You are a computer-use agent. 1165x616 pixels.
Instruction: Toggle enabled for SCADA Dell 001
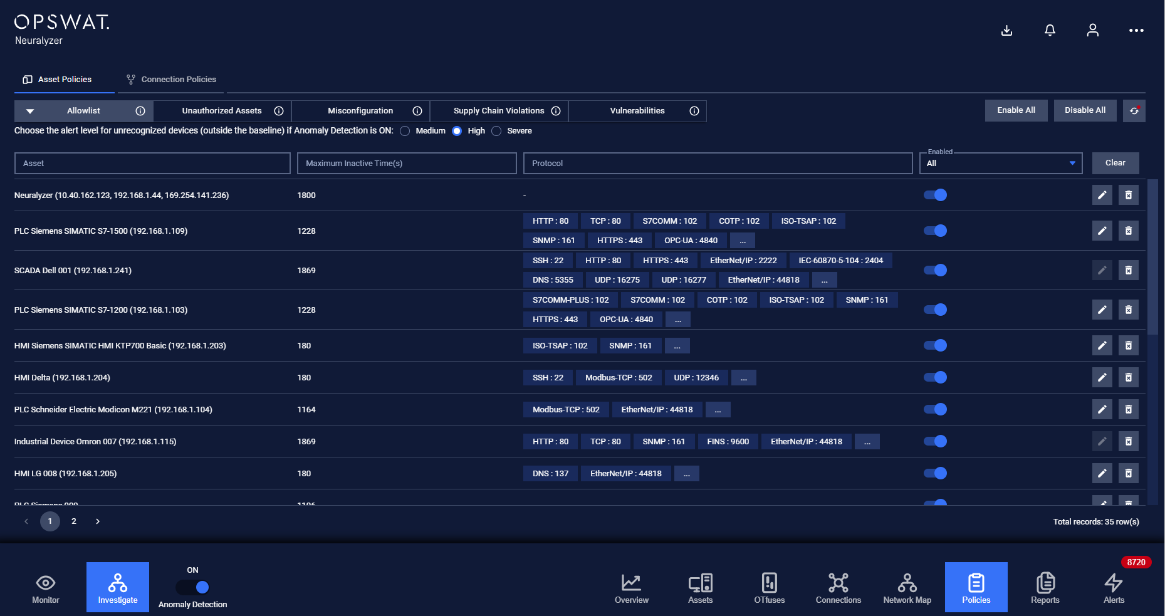click(x=935, y=270)
